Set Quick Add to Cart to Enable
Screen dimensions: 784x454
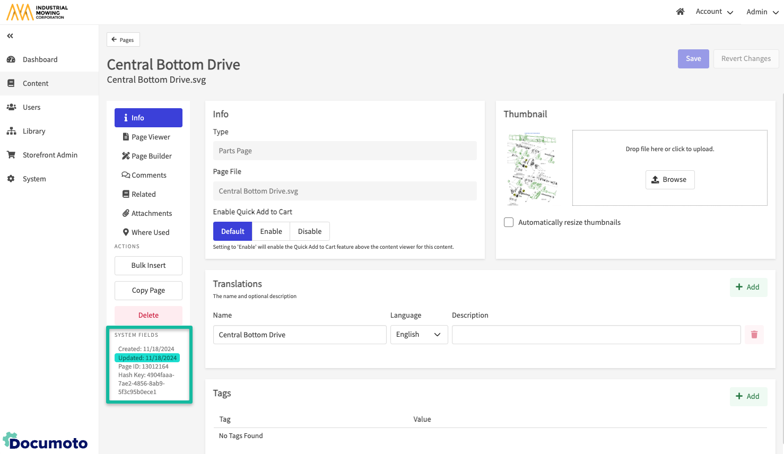pyautogui.click(x=271, y=231)
